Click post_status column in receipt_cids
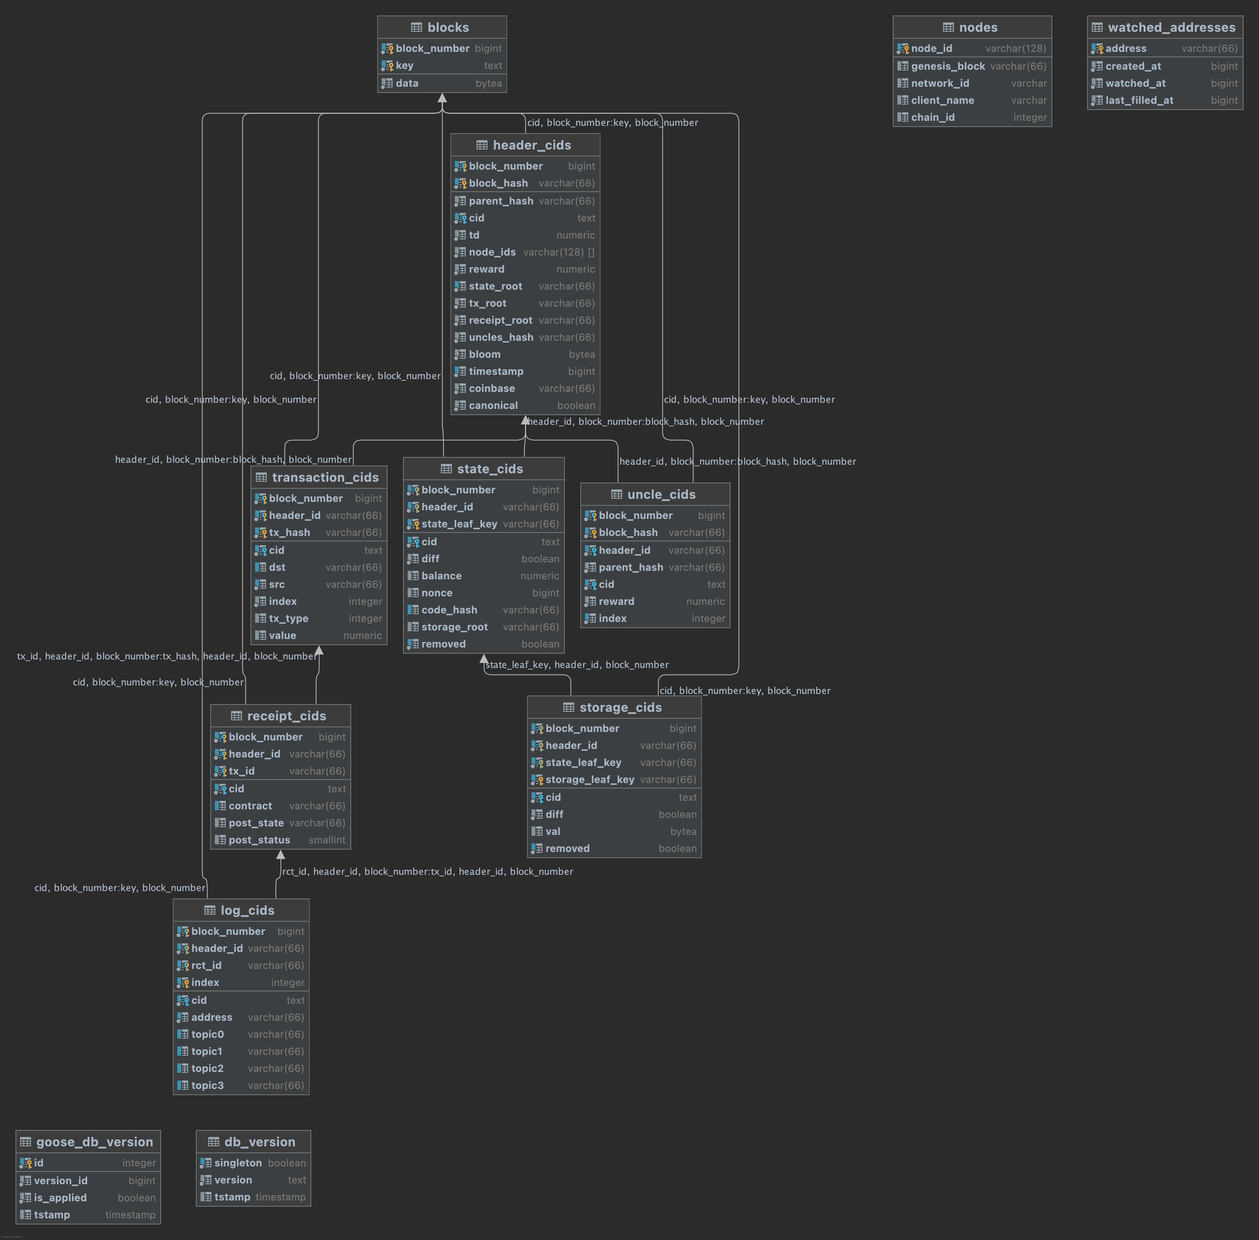 (x=281, y=840)
